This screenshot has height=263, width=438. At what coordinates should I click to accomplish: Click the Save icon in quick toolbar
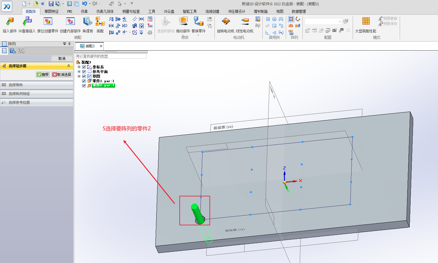(x=51, y=4)
